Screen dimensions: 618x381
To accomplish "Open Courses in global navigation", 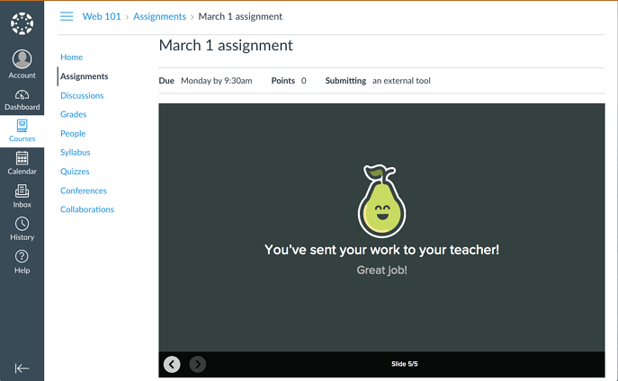I will [22, 131].
